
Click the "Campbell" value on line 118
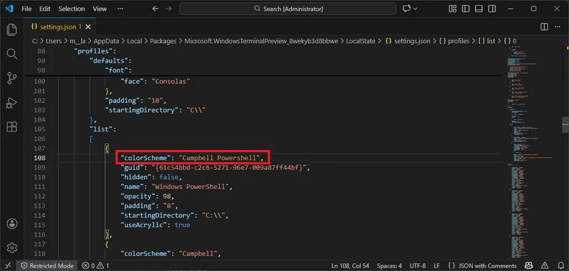tap(198, 254)
